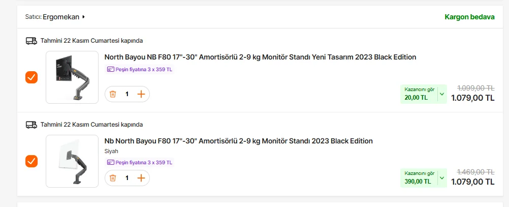
Task: Click second monitor stand product thumbnail
Action: [x=72, y=161]
